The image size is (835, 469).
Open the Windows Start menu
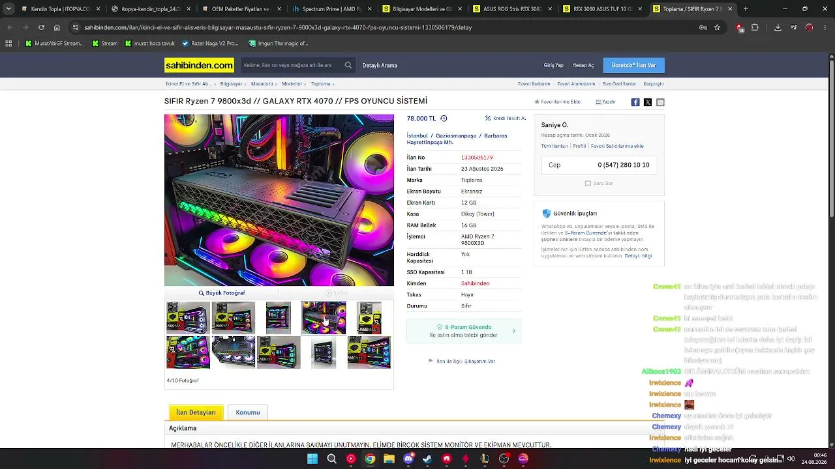pos(312,459)
